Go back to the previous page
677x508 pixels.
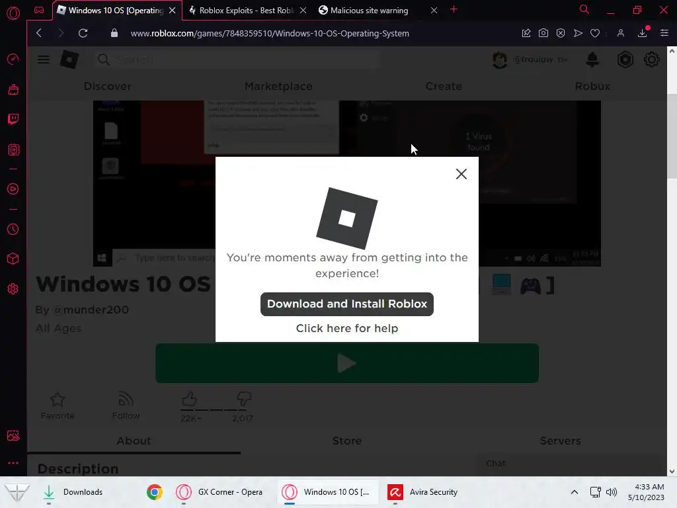click(x=39, y=33)
